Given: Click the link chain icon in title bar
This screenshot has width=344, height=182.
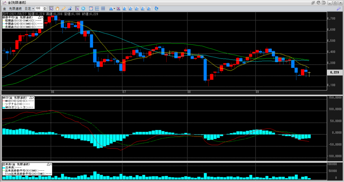Looking at the screenshot, I should click(x=313, y=3).
